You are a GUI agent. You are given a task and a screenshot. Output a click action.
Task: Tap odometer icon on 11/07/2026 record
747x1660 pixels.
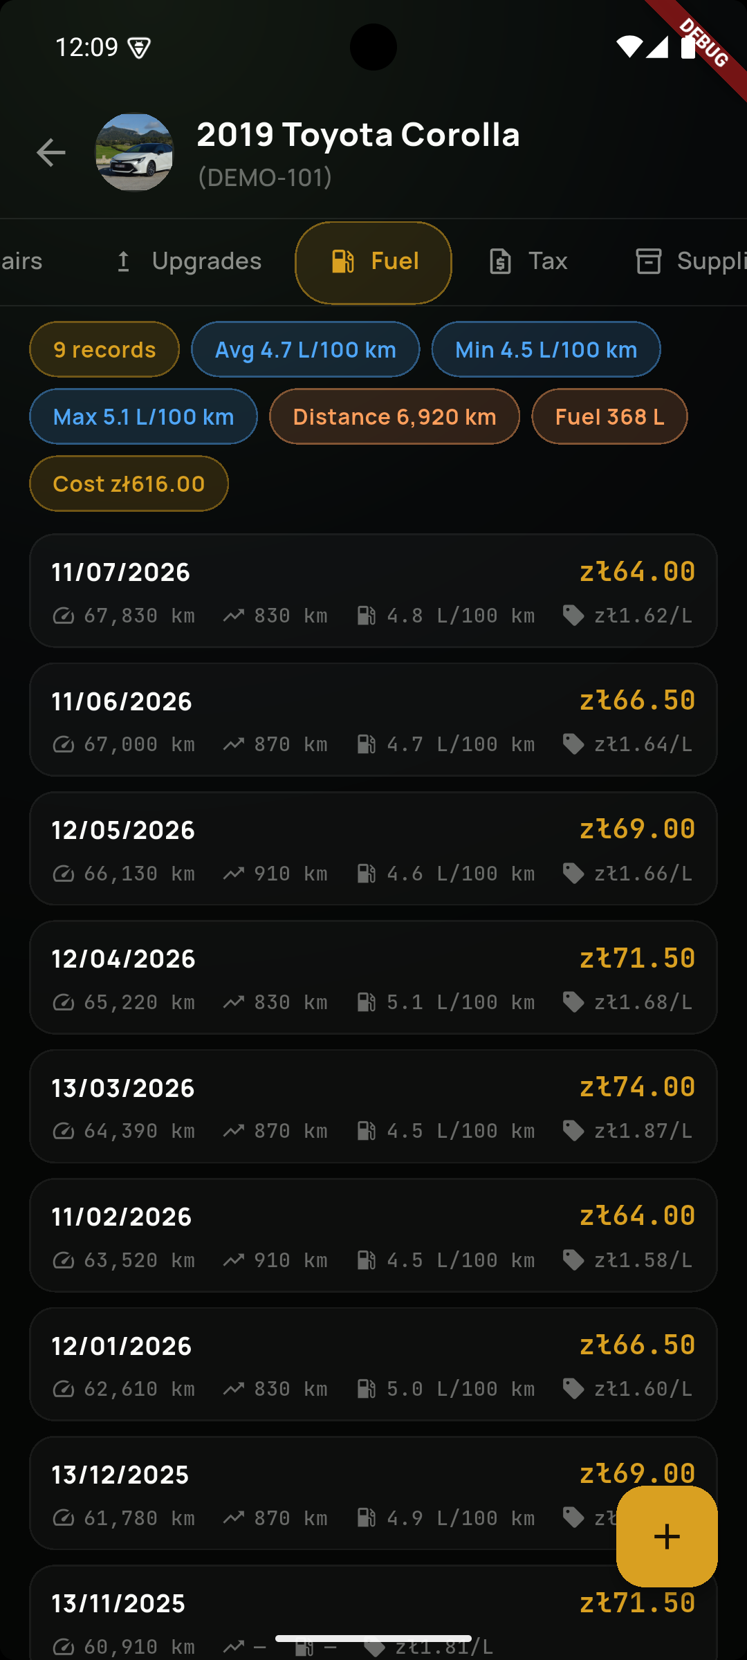tap(64, 616)
